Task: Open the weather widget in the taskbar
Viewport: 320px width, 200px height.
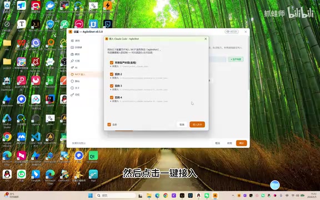Action: pos(11,196)
